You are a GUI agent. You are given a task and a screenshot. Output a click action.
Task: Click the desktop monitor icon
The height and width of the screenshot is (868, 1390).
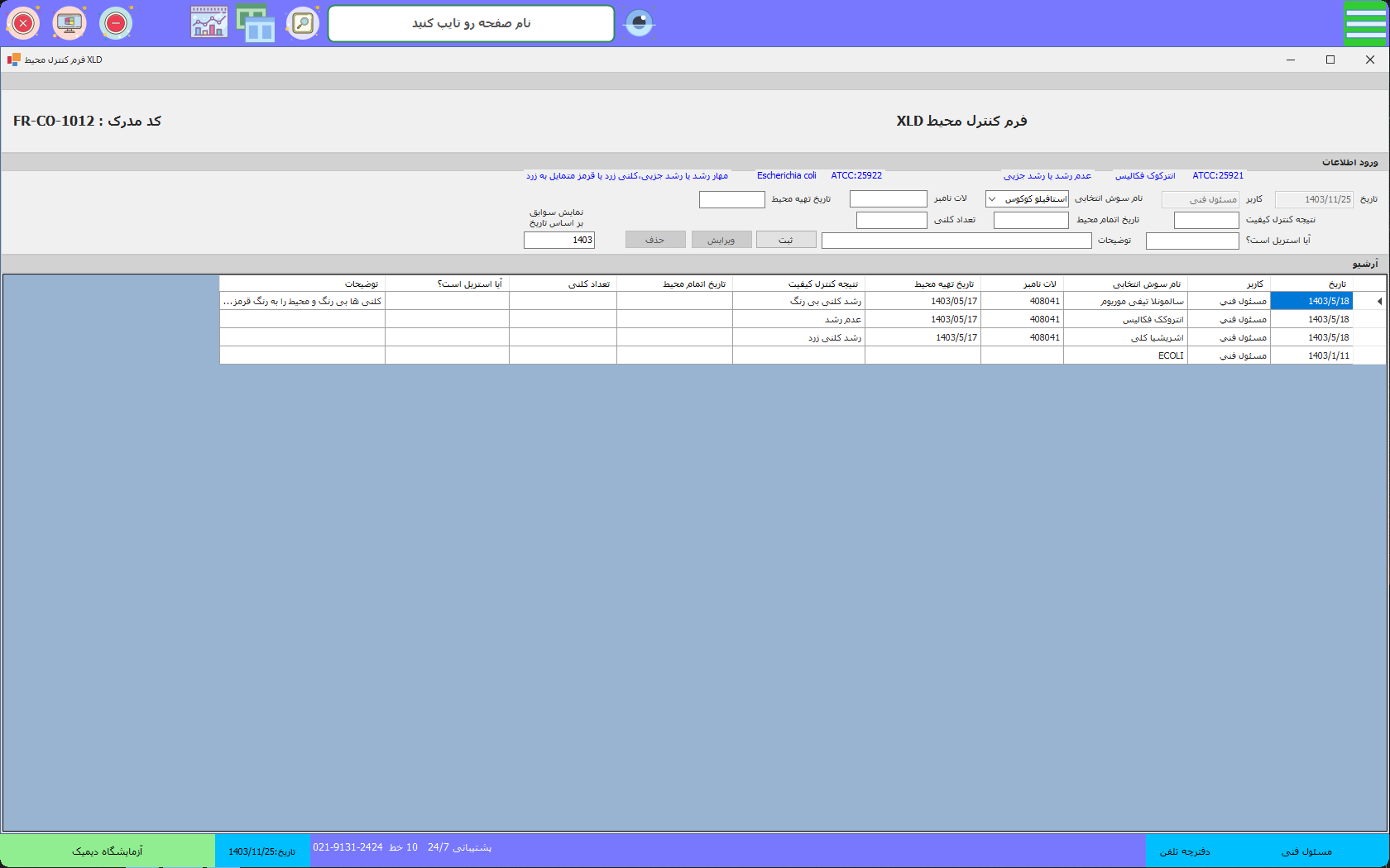(x=69, y=23)
